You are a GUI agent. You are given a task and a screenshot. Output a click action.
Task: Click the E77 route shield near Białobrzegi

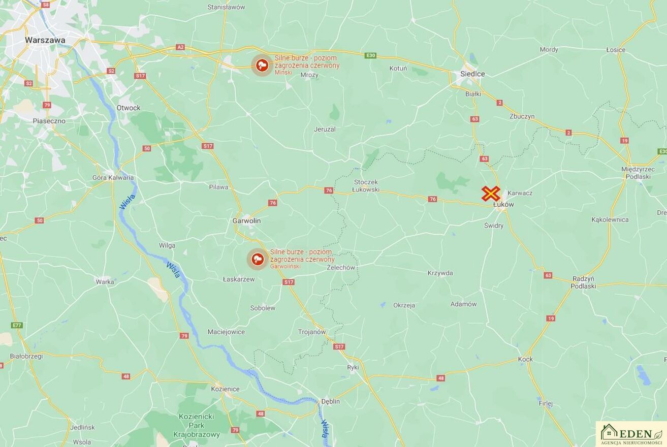click(x=17, y=325)
